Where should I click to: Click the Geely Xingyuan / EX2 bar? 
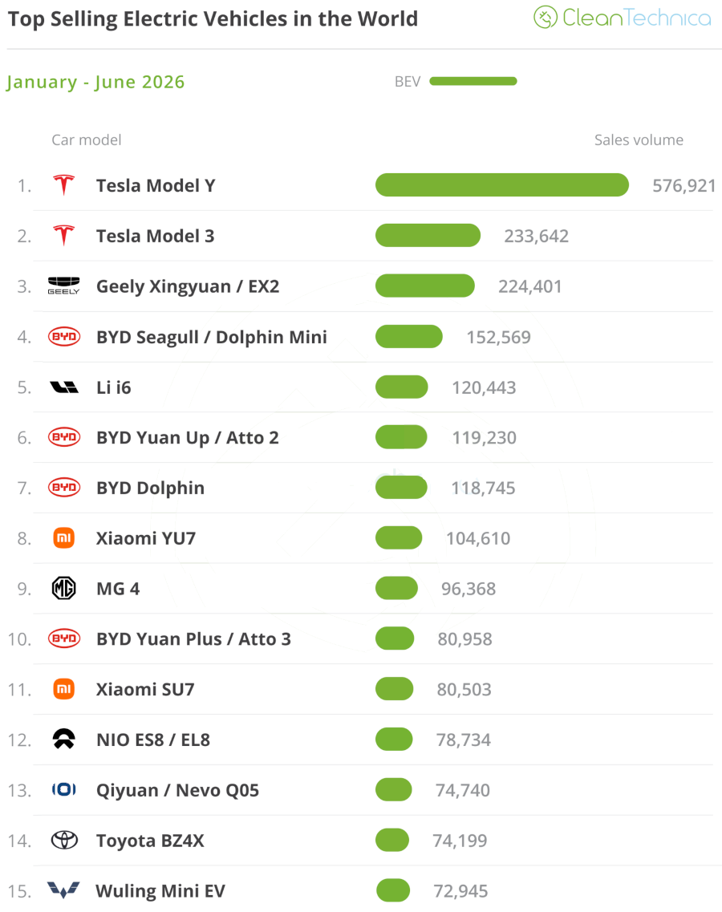point(424,286)
